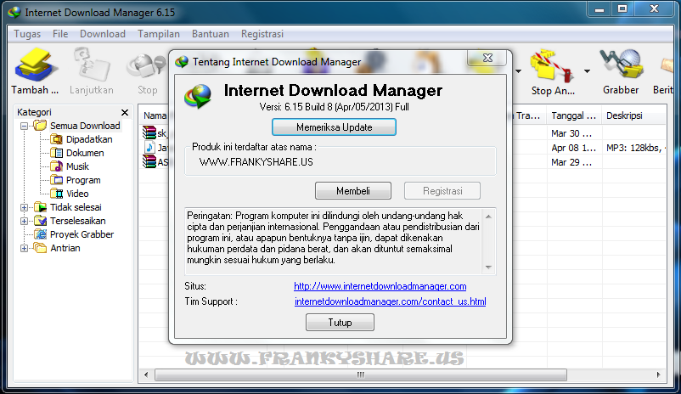Select Semua Download folder icon

(40, 126)
